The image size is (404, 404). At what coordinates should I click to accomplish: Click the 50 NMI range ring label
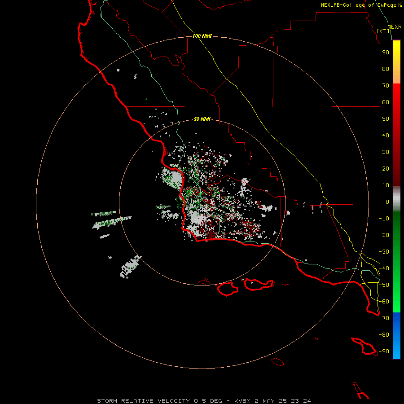[202, 119]
